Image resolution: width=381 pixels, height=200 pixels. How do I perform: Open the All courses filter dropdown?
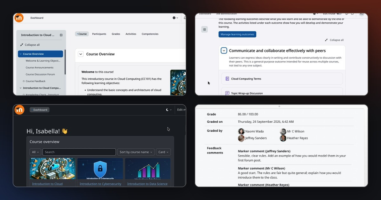(35, 152)
